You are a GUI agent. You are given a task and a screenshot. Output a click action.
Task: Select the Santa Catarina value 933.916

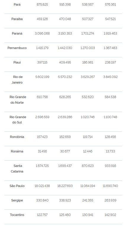(x=110, y=166)
